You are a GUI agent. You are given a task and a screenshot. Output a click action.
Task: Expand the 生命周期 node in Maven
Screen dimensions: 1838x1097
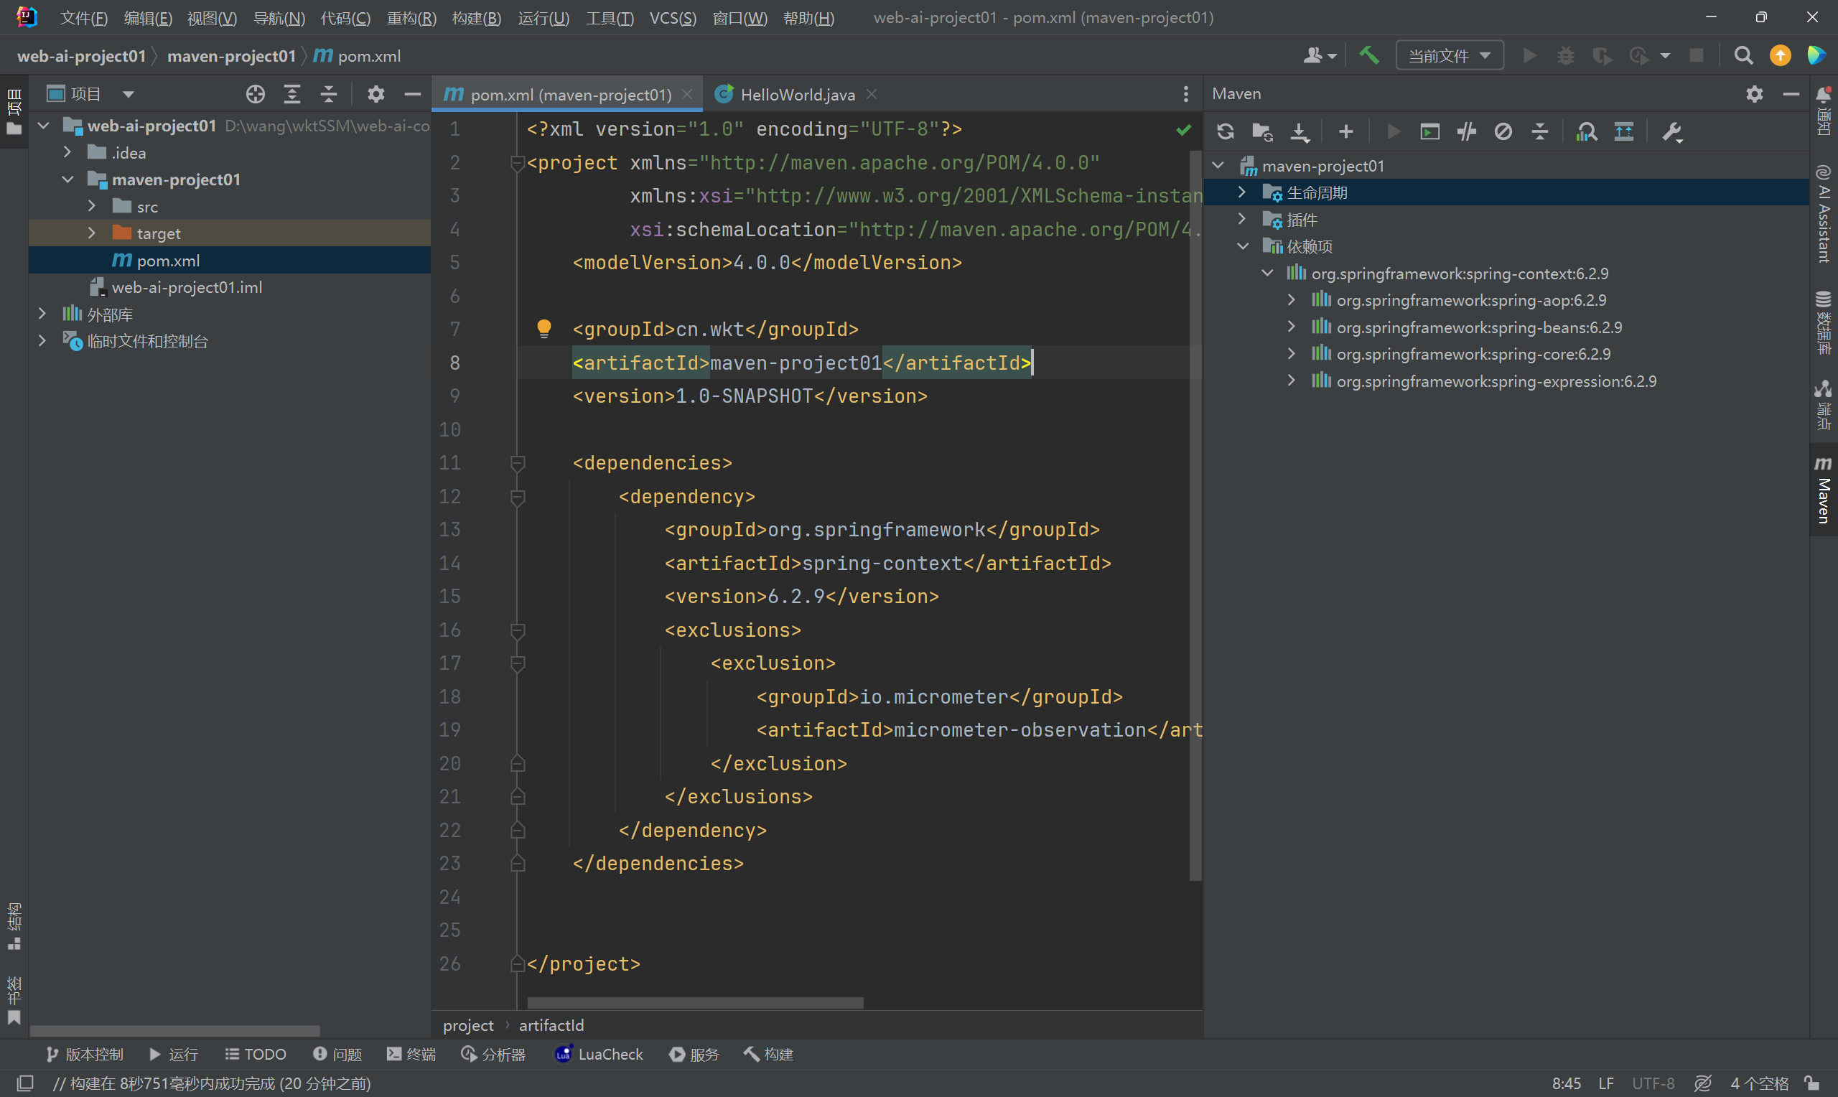pyautogui.click(x=1242, y=193)
